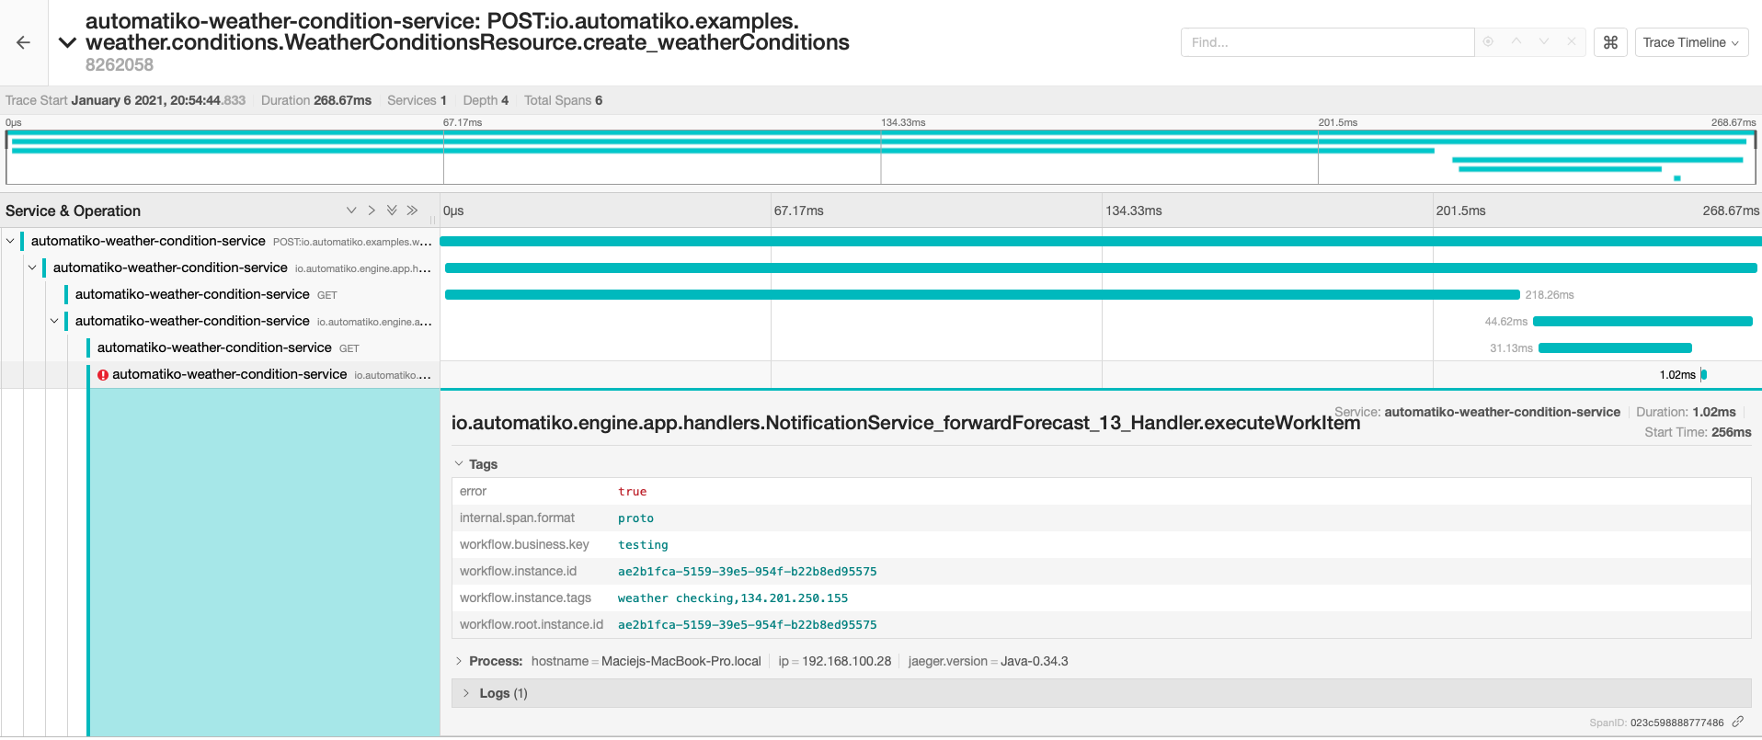Expand the Process section
The image size is (1762, 740).
click(459, 661)
